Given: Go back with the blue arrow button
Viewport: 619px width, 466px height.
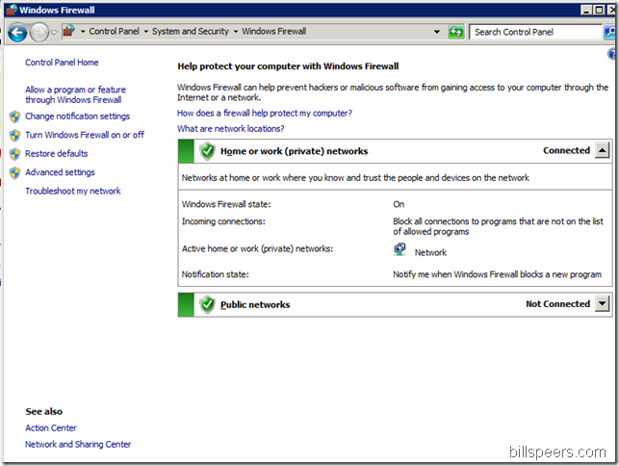Looking at the screenshot, I should tap(17, 32).
